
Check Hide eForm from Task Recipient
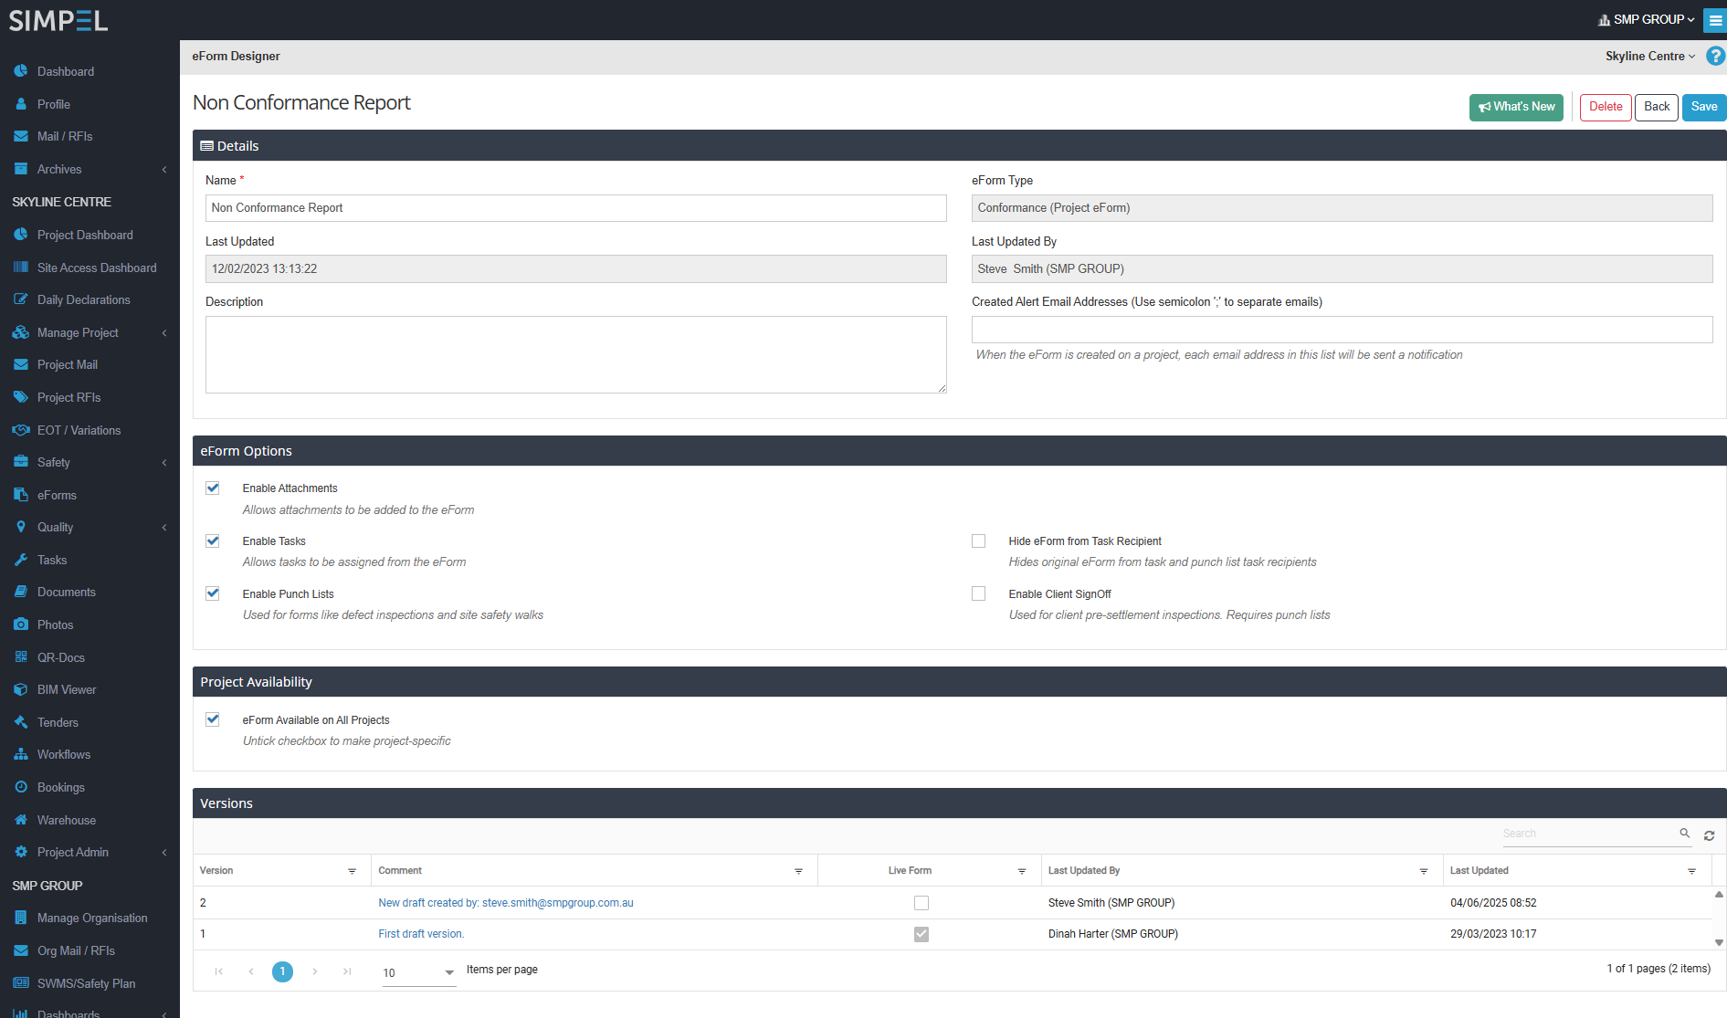[978, 540]
